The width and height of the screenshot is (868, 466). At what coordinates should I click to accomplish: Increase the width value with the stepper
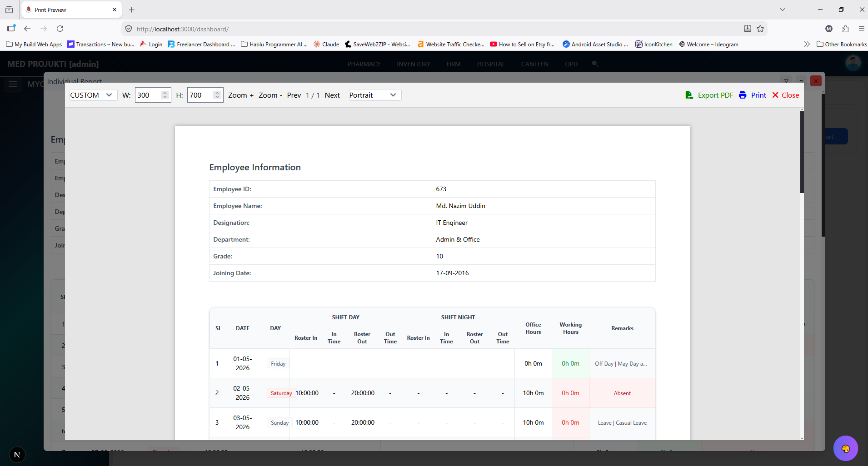click(x=165, y=93)
